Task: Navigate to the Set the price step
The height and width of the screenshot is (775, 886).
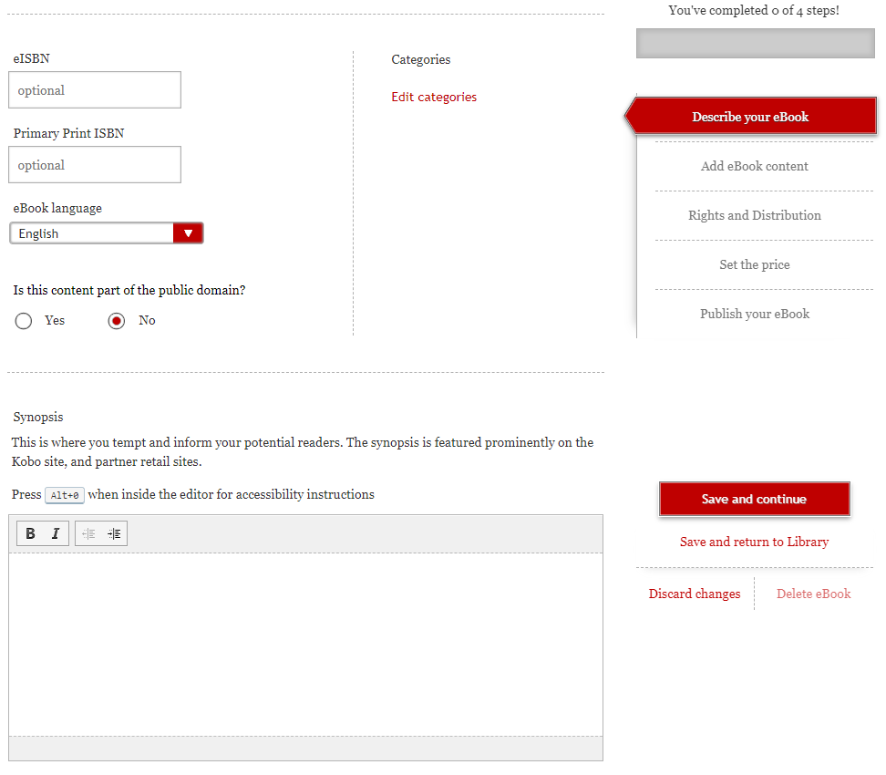Action: click(x=754, y=264)
